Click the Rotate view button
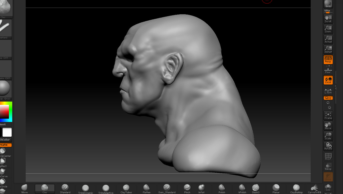The image size is (343, 194). click(328, 146)
